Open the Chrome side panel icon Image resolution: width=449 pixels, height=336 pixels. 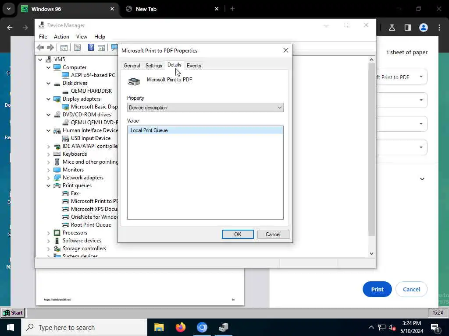coord(407,28)
